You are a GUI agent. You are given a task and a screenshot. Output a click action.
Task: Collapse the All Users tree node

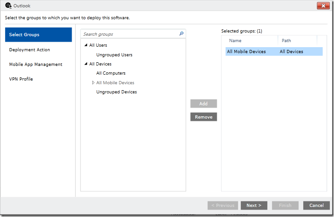click(x=86, y=45)
